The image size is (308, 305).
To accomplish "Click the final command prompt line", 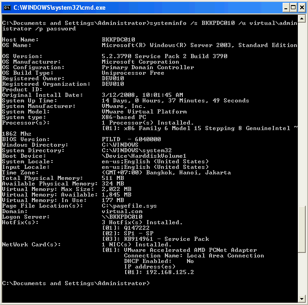I will click(x=76, y=283).
